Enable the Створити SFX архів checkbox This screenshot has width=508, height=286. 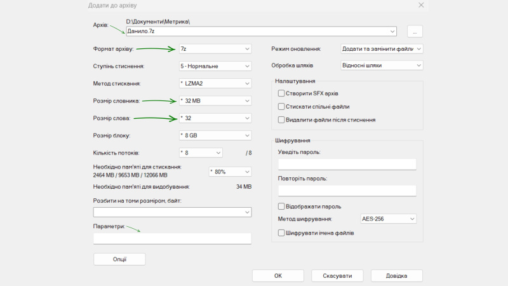coord(281,93)
